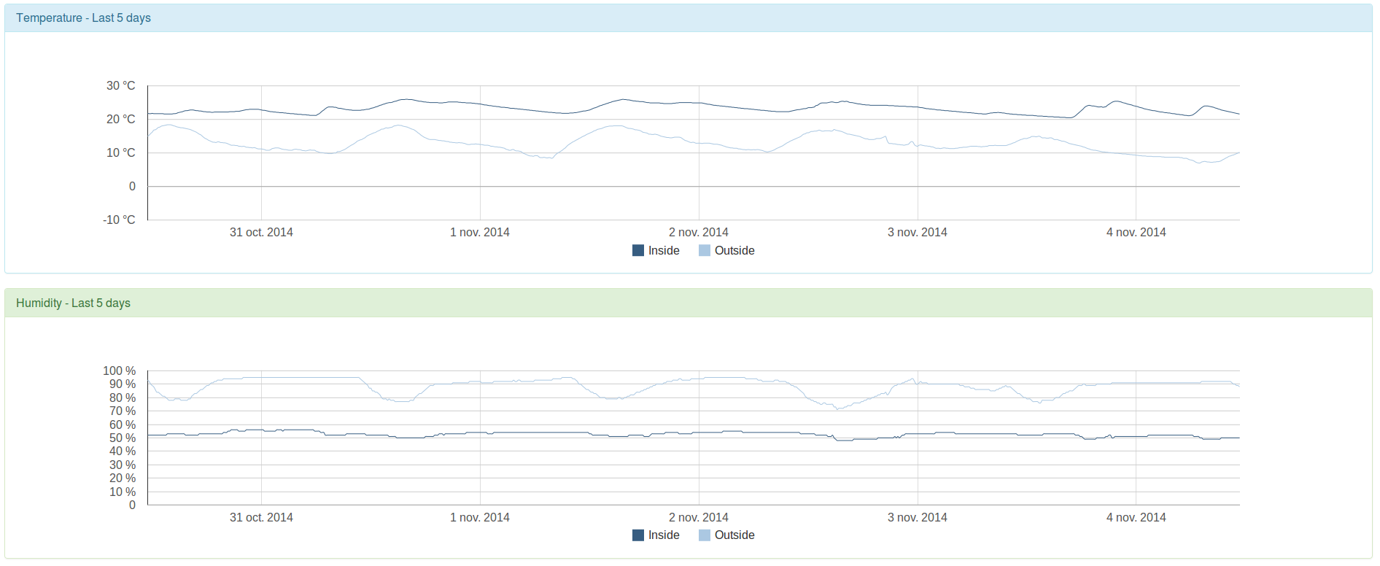Image resolution: width=1380 pixels, height=566 pixels.
Task: Click Inside color swatch in Humidity legend
Action: 638,535
